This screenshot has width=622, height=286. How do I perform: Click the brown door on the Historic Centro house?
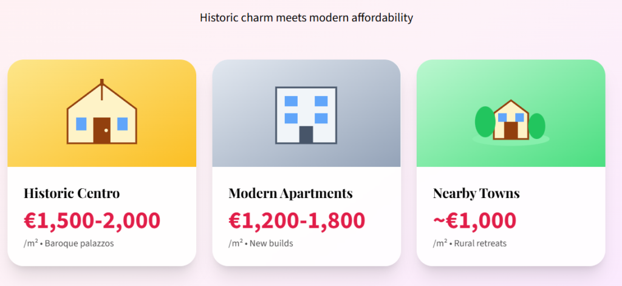102,131
